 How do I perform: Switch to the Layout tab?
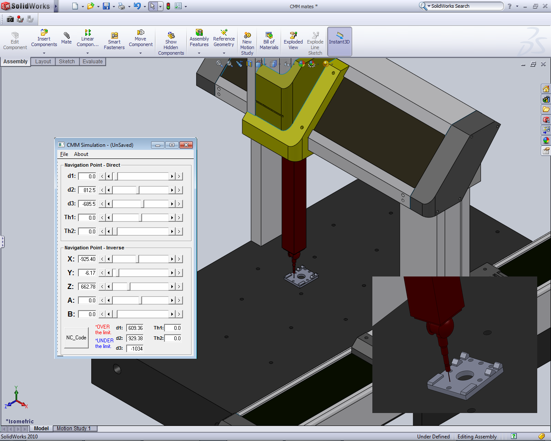(43, 62)
